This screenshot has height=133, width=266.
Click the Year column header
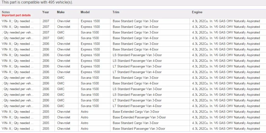(46, 12)
